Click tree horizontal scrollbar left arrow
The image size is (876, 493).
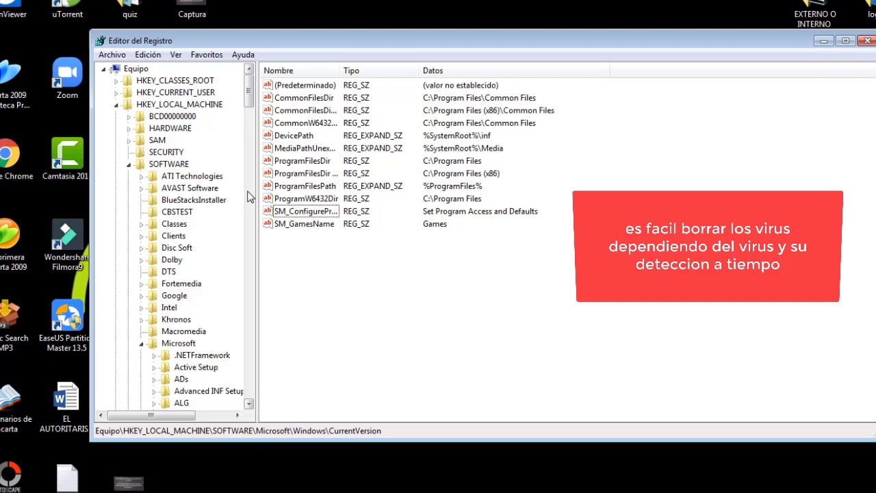coord(101,415)
